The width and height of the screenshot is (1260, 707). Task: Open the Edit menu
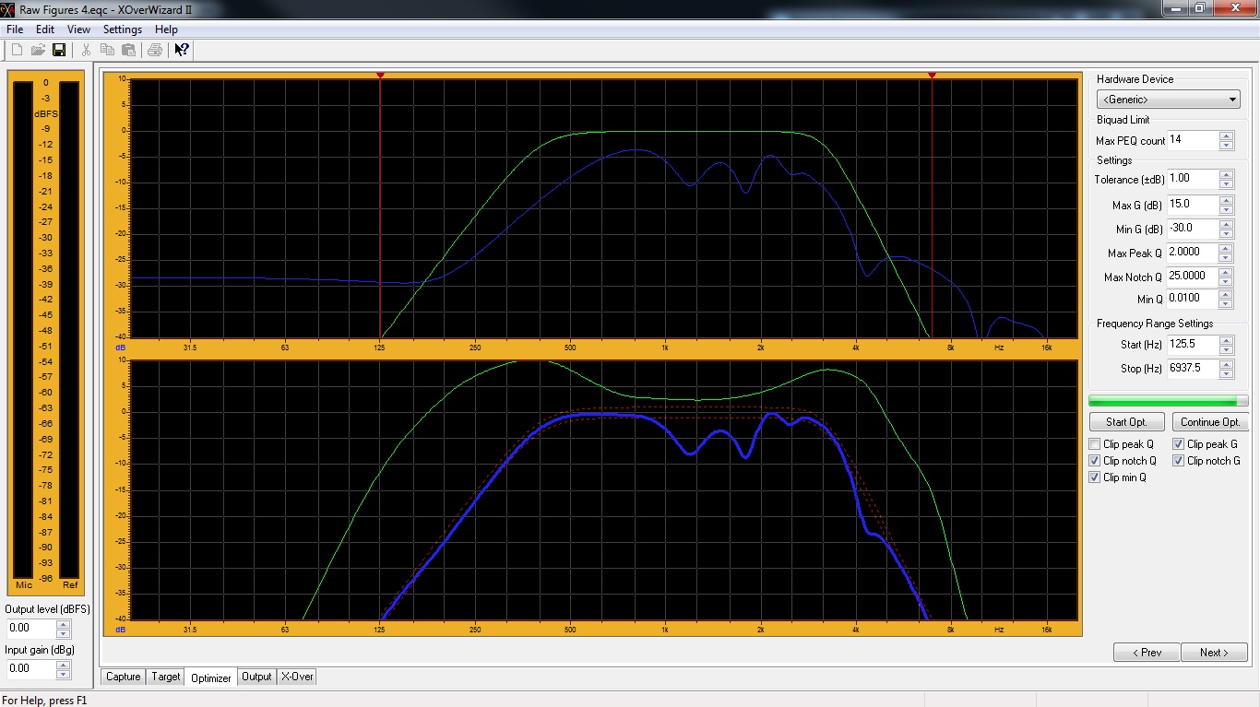pos(45,29)
